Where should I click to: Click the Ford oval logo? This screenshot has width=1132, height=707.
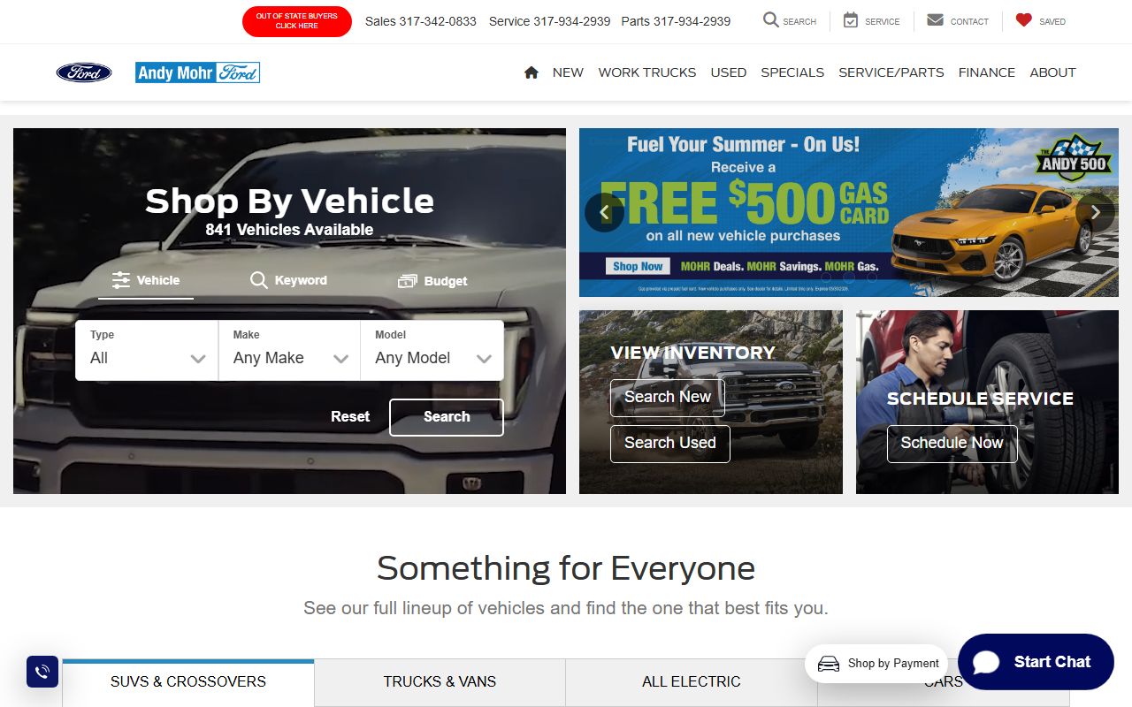(84, 72)
